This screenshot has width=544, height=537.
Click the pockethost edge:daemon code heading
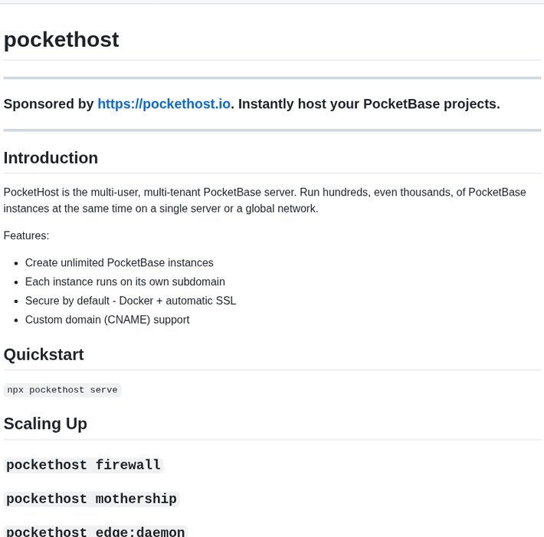[96, 532]
